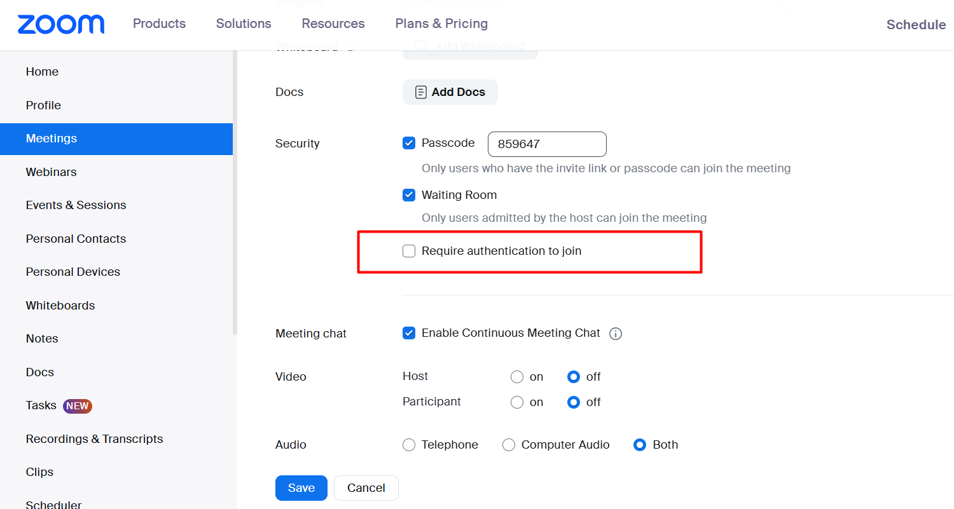Click the Meeting Chat info icon
Screen dimensions: 954x509
(615, 334)
